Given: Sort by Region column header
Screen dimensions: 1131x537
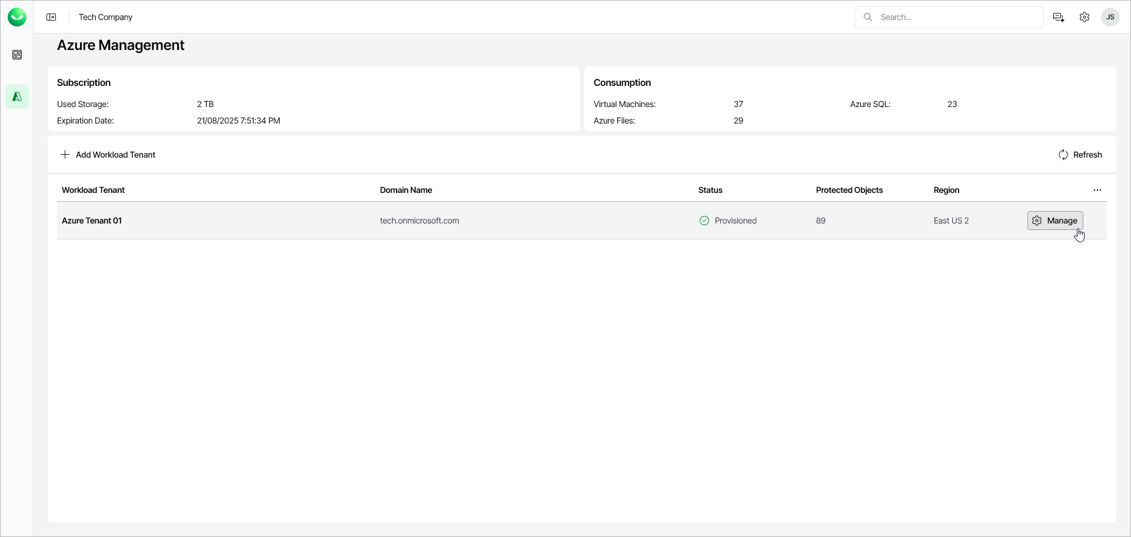Looking at the screenshot, I should [x=946, y=190].
